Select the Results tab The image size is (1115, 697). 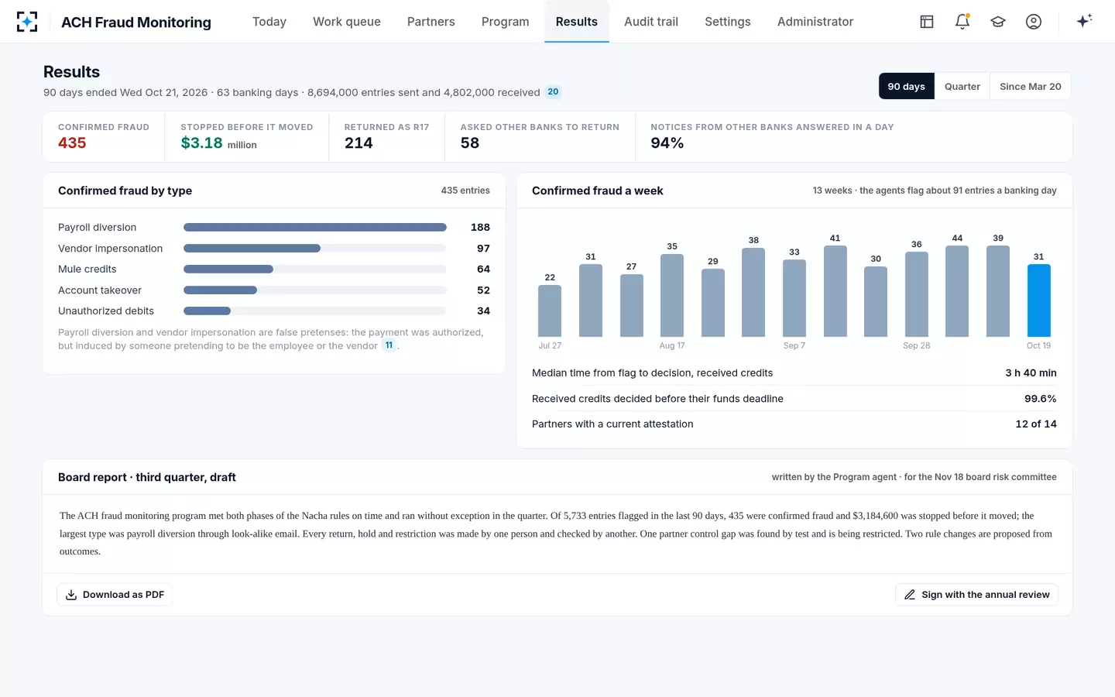point(577,22)
